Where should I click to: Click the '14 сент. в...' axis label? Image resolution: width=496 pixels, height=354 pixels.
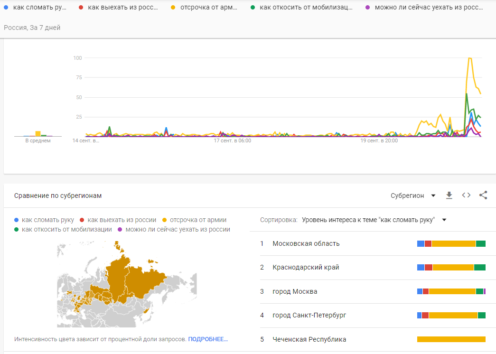click(x=86, y=141)
